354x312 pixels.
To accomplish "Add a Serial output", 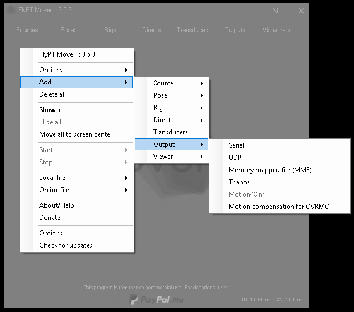I will (x=280, y=145).
